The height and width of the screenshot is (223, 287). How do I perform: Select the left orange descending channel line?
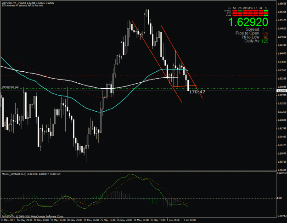157,61
